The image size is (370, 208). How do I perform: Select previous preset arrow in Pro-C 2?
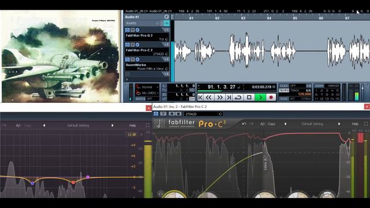pos(285,124)
